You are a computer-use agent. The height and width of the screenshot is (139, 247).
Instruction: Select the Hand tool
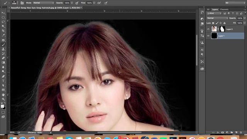coord(3,95)
